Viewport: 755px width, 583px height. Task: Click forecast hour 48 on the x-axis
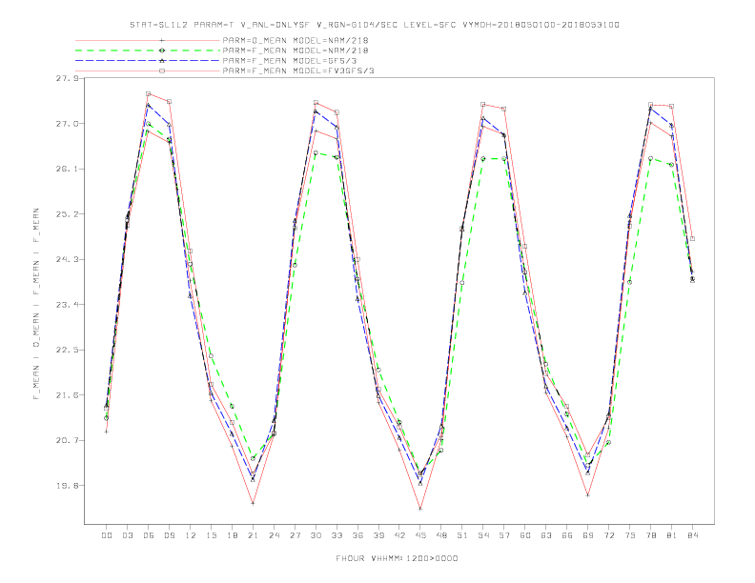[441, 535]
